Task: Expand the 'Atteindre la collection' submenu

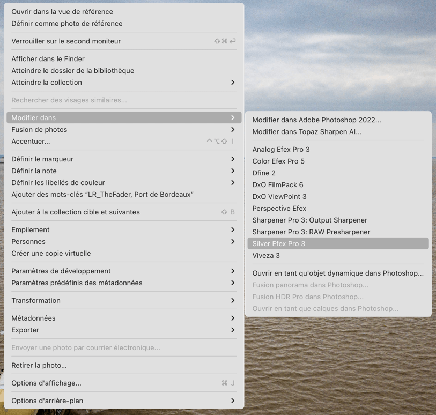Action: [124, 82]
